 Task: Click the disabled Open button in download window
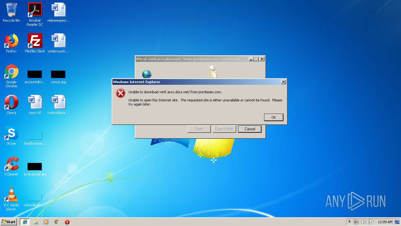199,129
